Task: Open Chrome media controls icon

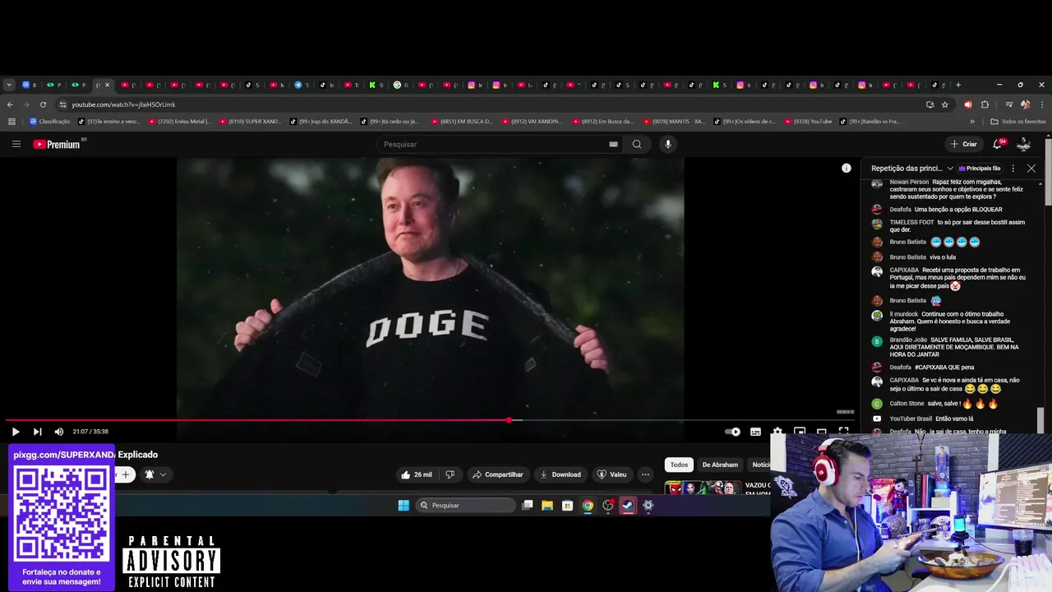Action: click(x=1008, y=104)
